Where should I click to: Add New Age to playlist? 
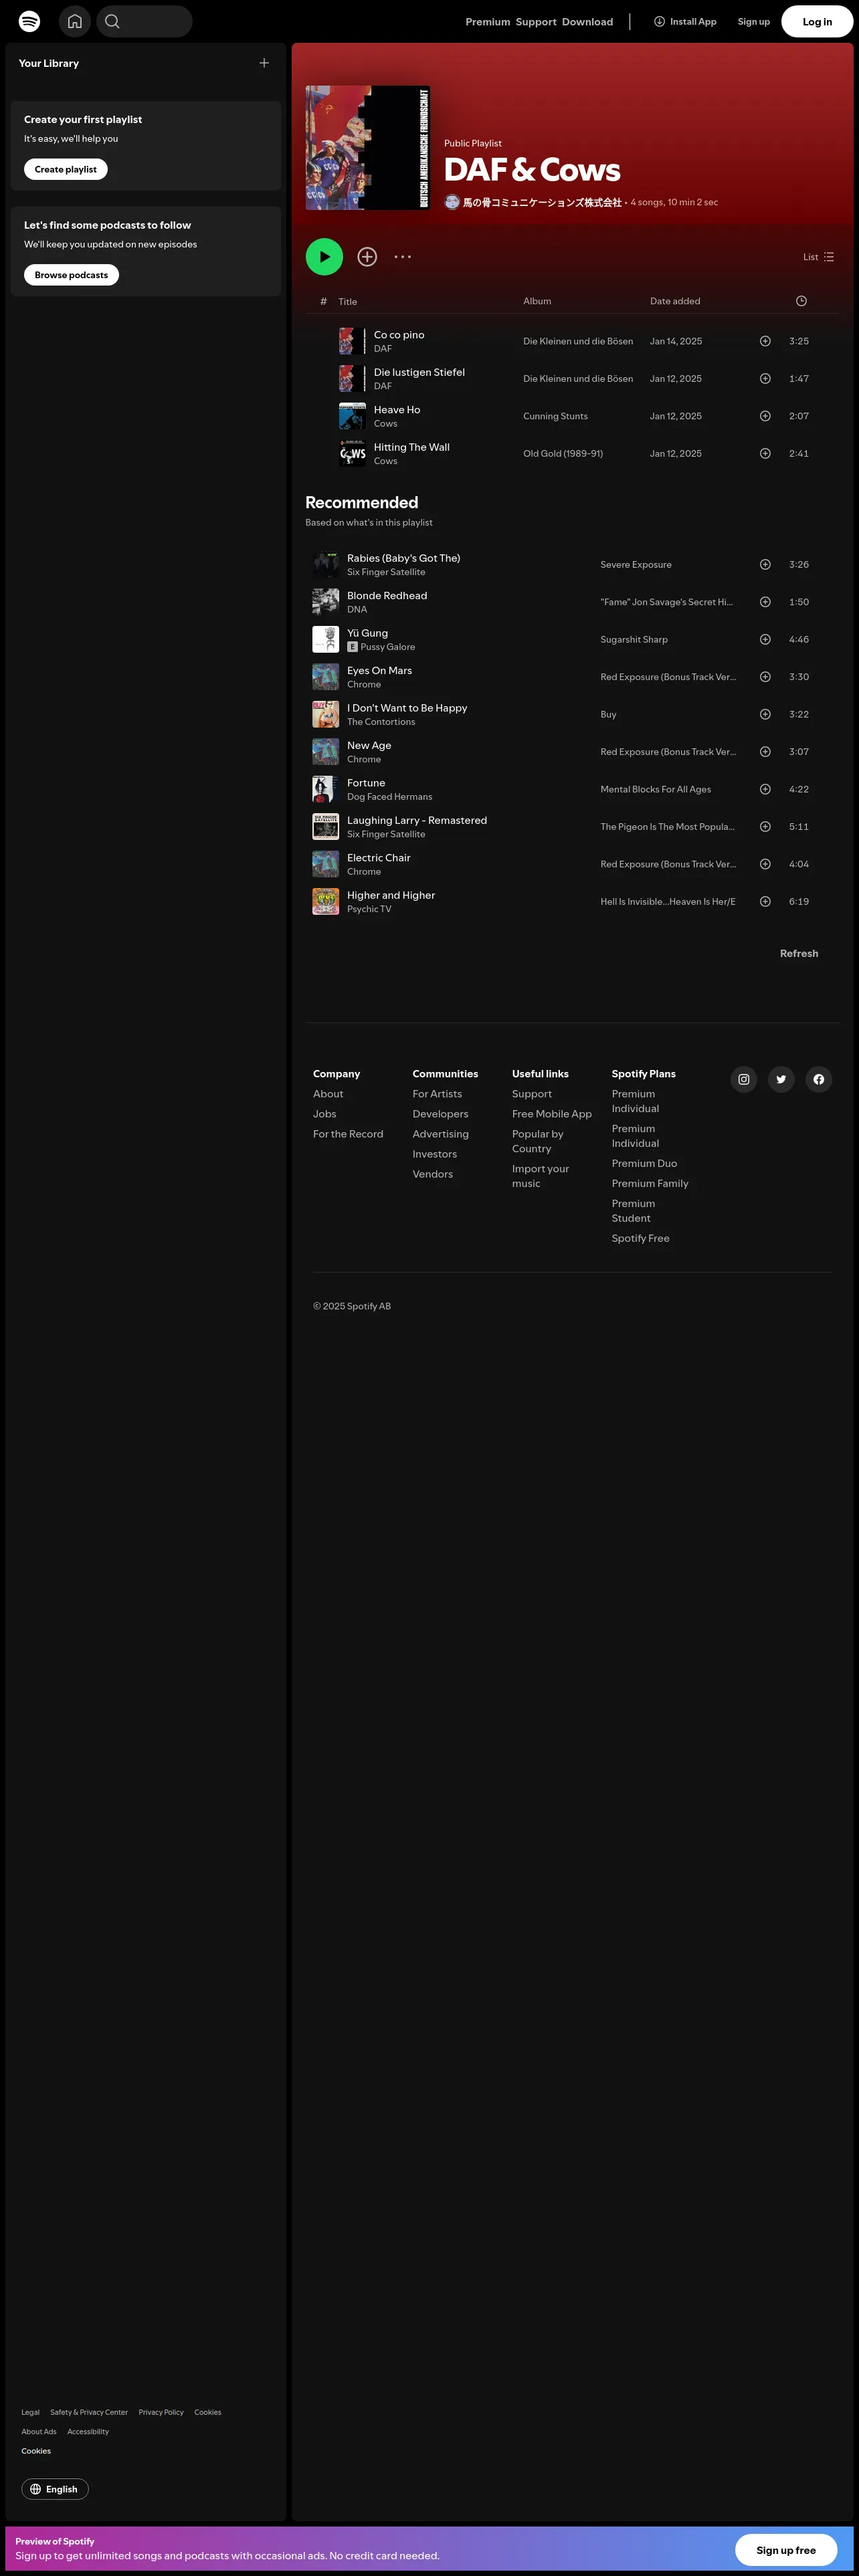765,752
